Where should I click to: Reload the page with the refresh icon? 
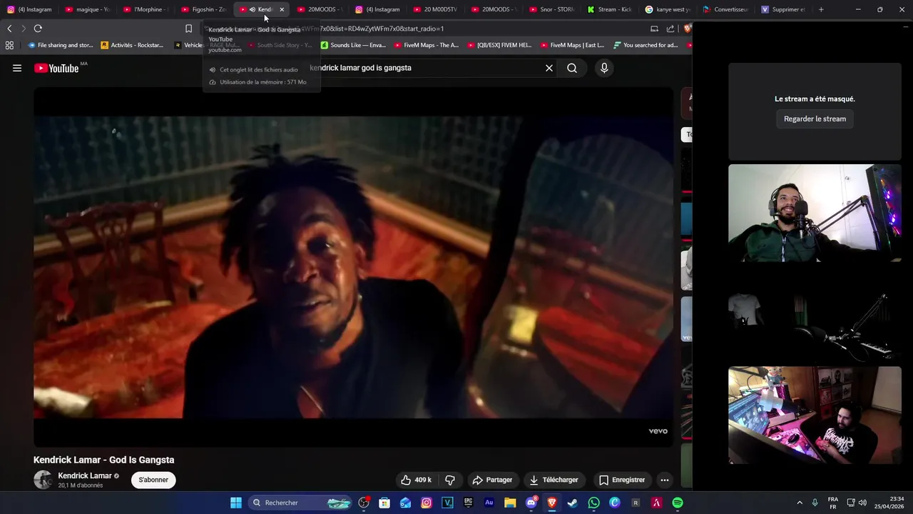click(38, 29)
